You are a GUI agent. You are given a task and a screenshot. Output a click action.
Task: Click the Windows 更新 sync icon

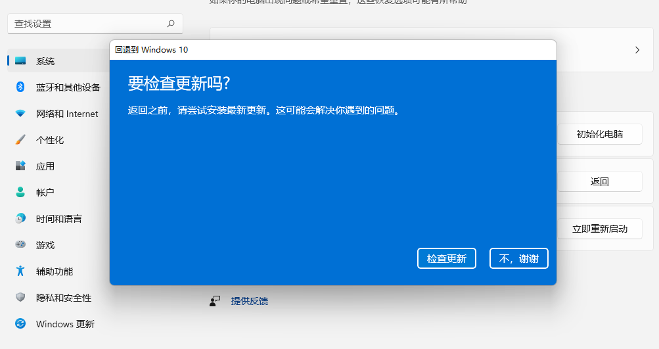coord(20,323)
